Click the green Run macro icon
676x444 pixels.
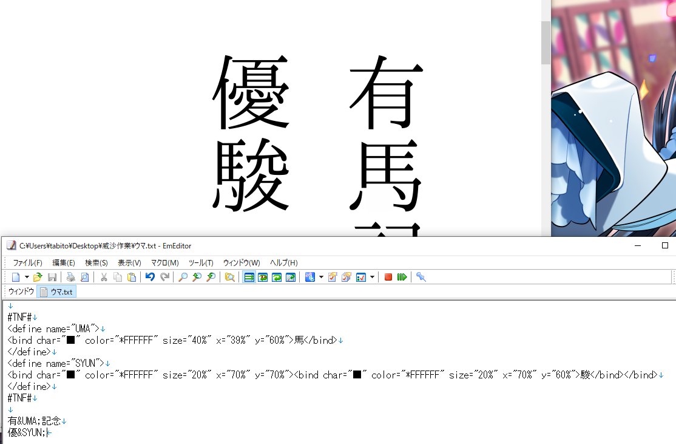click(x=402, y=277)
